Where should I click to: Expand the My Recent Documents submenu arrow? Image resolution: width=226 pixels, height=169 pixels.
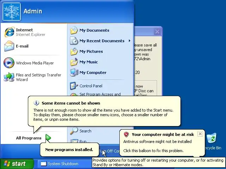pos(130,41)
